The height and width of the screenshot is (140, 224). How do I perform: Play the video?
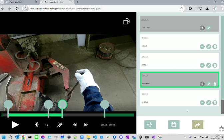click(x=15, y=125)
